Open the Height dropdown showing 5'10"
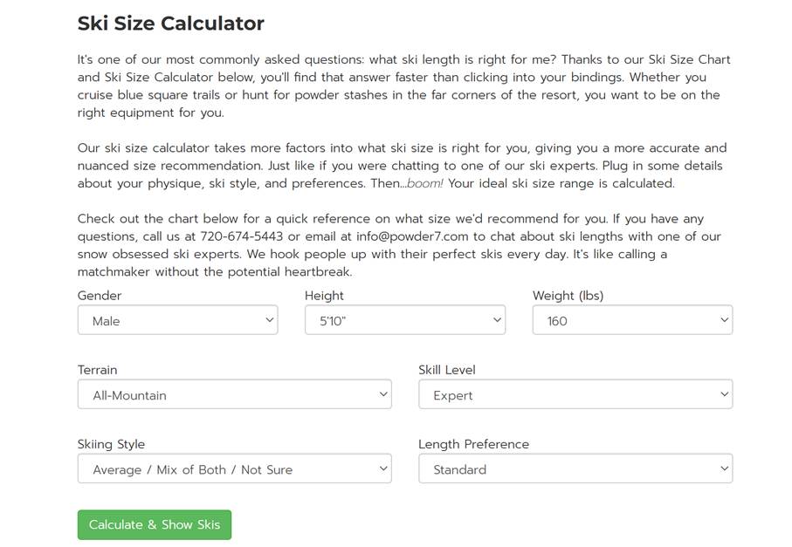792x547 pixels. [405, 320]
